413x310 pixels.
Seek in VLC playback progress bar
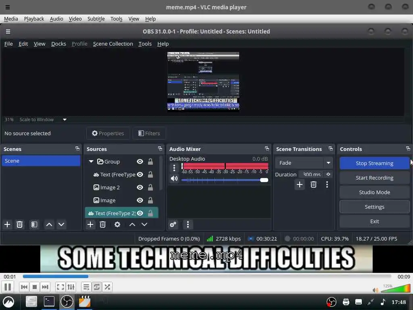[x=207, y=276]
